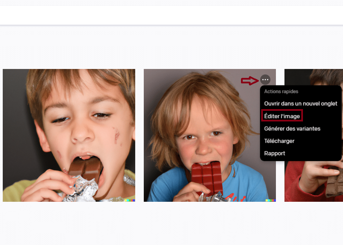Select Éditer l'image from the menu
The width and height of the screenshot is (343, 245).
click(282, 116)
